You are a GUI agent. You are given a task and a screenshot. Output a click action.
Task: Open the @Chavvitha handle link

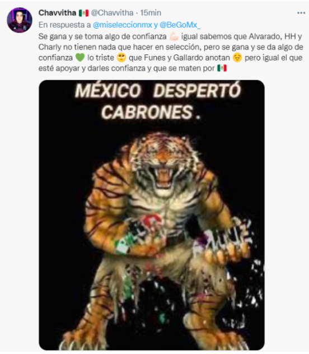pos(112,13)
